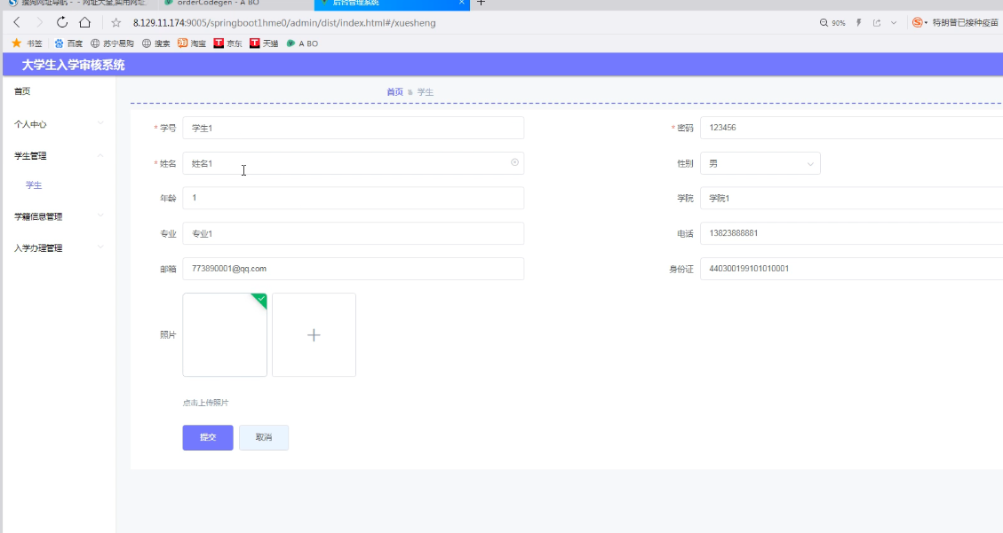Open the 性别 dropdown
Screen dimensions: 1003x533
coord(760,163)
